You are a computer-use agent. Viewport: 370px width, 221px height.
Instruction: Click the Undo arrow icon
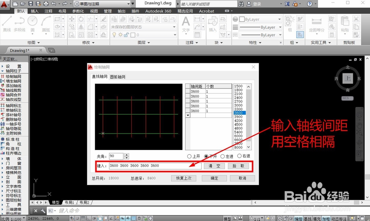(x=54, y=4)
